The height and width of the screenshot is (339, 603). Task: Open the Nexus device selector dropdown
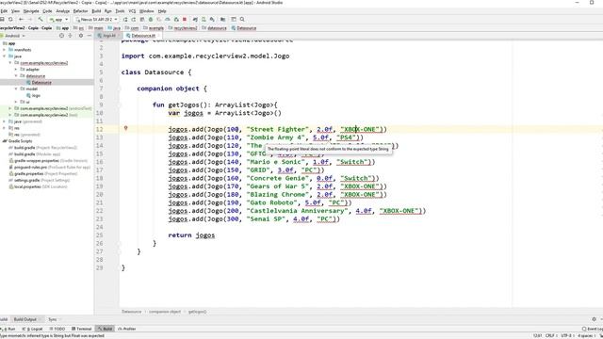click(97, 19)
